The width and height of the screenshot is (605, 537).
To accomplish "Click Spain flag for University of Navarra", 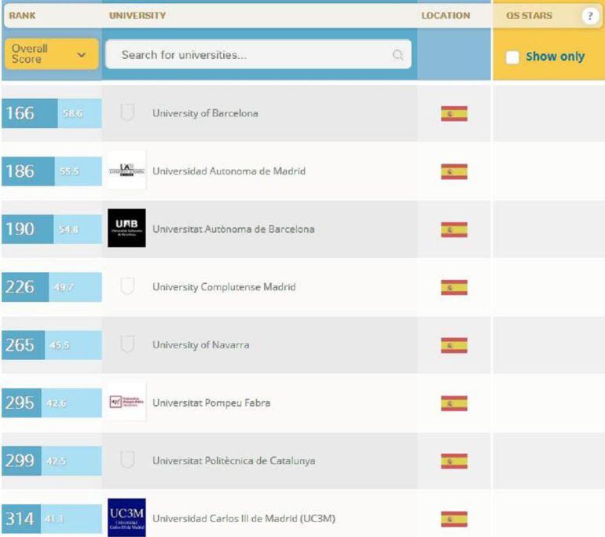I will [x=454, y=345].
